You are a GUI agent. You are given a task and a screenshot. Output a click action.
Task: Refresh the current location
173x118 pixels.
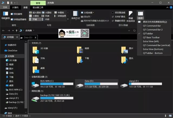pos(134,31)
